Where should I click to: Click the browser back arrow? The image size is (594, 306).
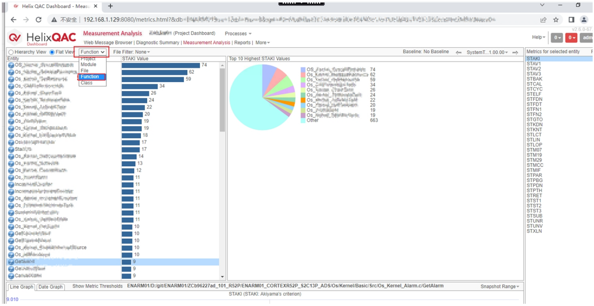tap(13, 20)
